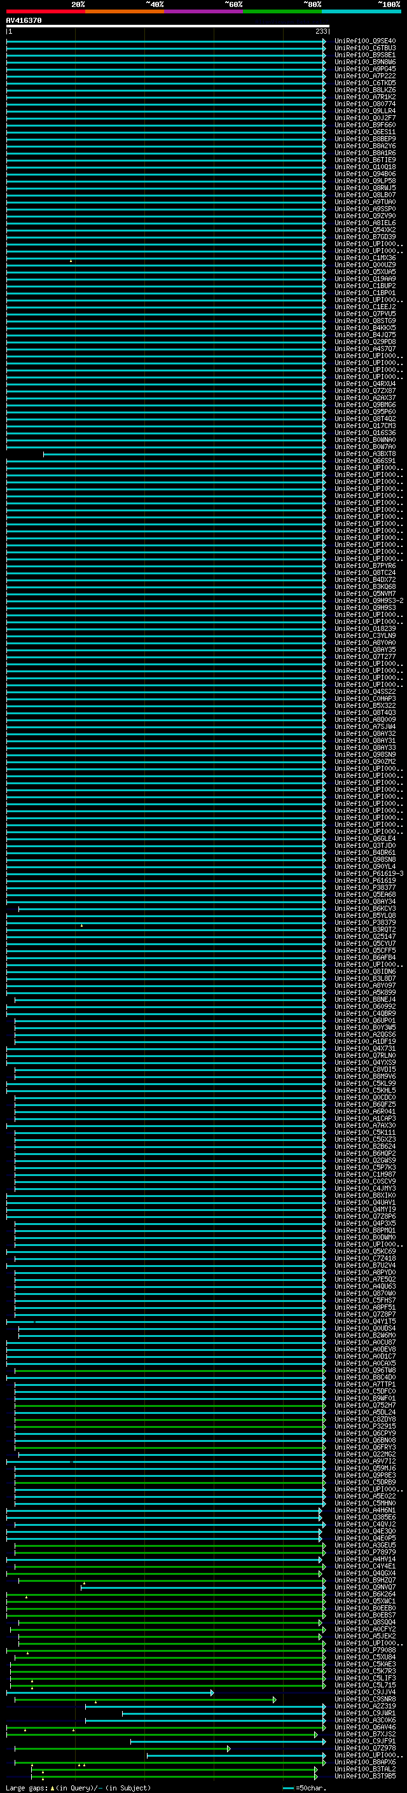Select hit label UniRef100_C4QBR9

[x=365, y=1013]
